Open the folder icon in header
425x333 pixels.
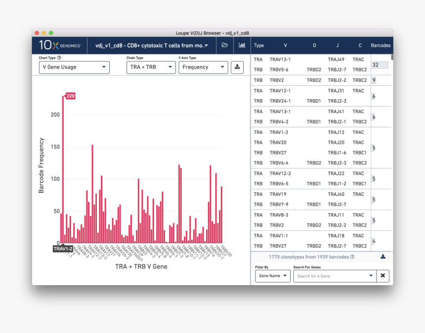click(x=225, y=45)
